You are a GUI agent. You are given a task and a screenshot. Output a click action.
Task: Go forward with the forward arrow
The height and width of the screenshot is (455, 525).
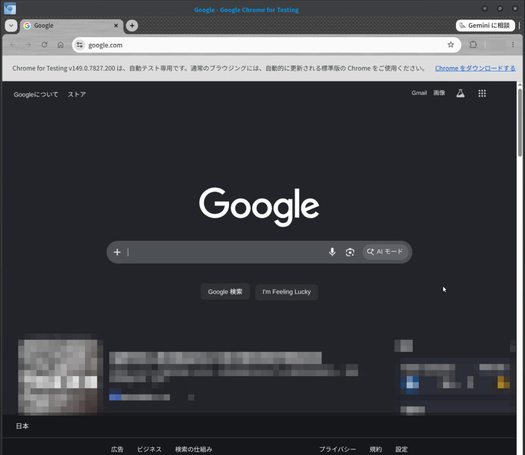tap(29, 45)
